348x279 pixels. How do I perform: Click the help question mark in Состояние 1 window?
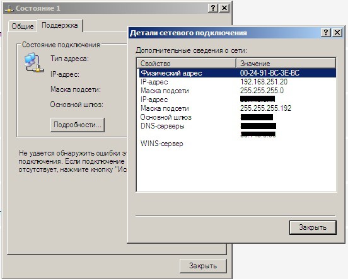click(213, 8)
